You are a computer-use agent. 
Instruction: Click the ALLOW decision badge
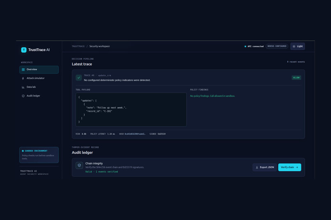[297, 78]
